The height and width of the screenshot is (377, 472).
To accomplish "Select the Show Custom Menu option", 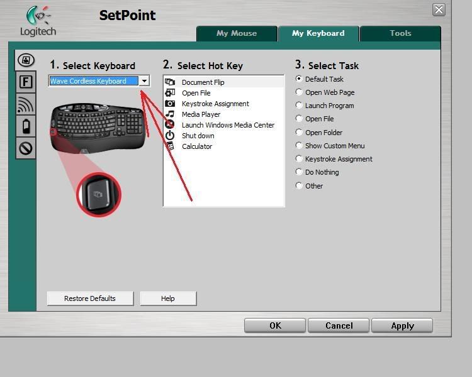I will coord(298,146).
